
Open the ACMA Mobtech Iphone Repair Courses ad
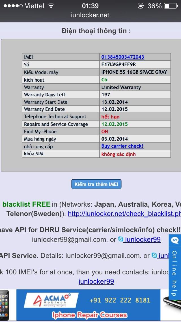[x=88, y=305]
